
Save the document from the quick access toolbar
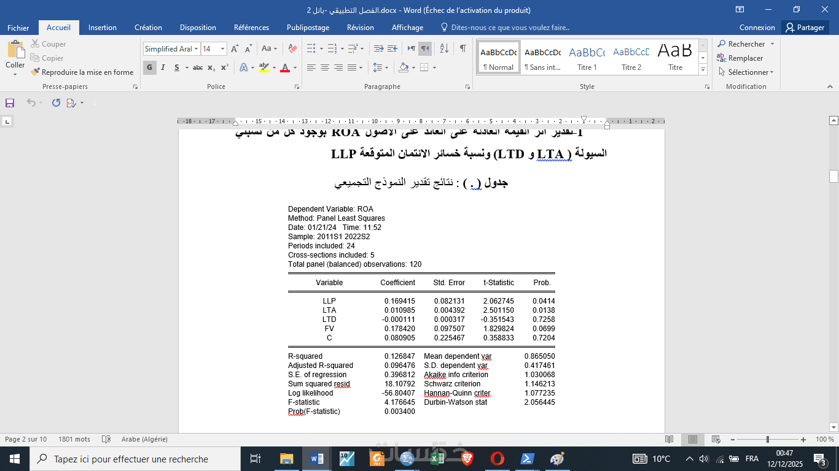point(10,103)
